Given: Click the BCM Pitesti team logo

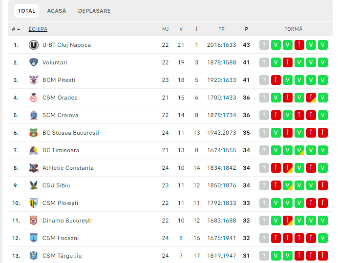Looking at the screenshot, I should click(x=33, y=80).
